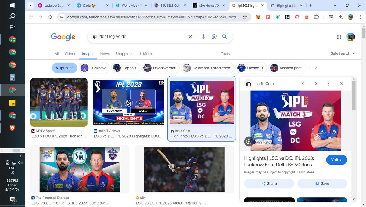The height and width of the screenshot is (207, 366).
Task: Search inside image with Lens overlay button
Action: (249, 141)
